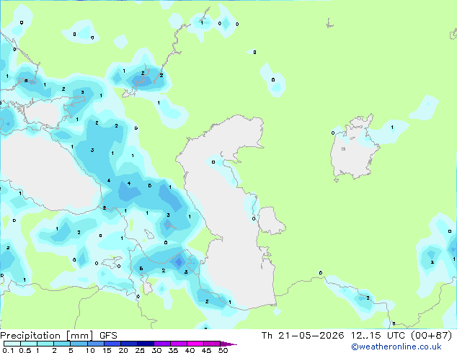Pick the 1–2 mm legend color box
This screenshot has height=353, width=457.
click(x=45, y=344)
